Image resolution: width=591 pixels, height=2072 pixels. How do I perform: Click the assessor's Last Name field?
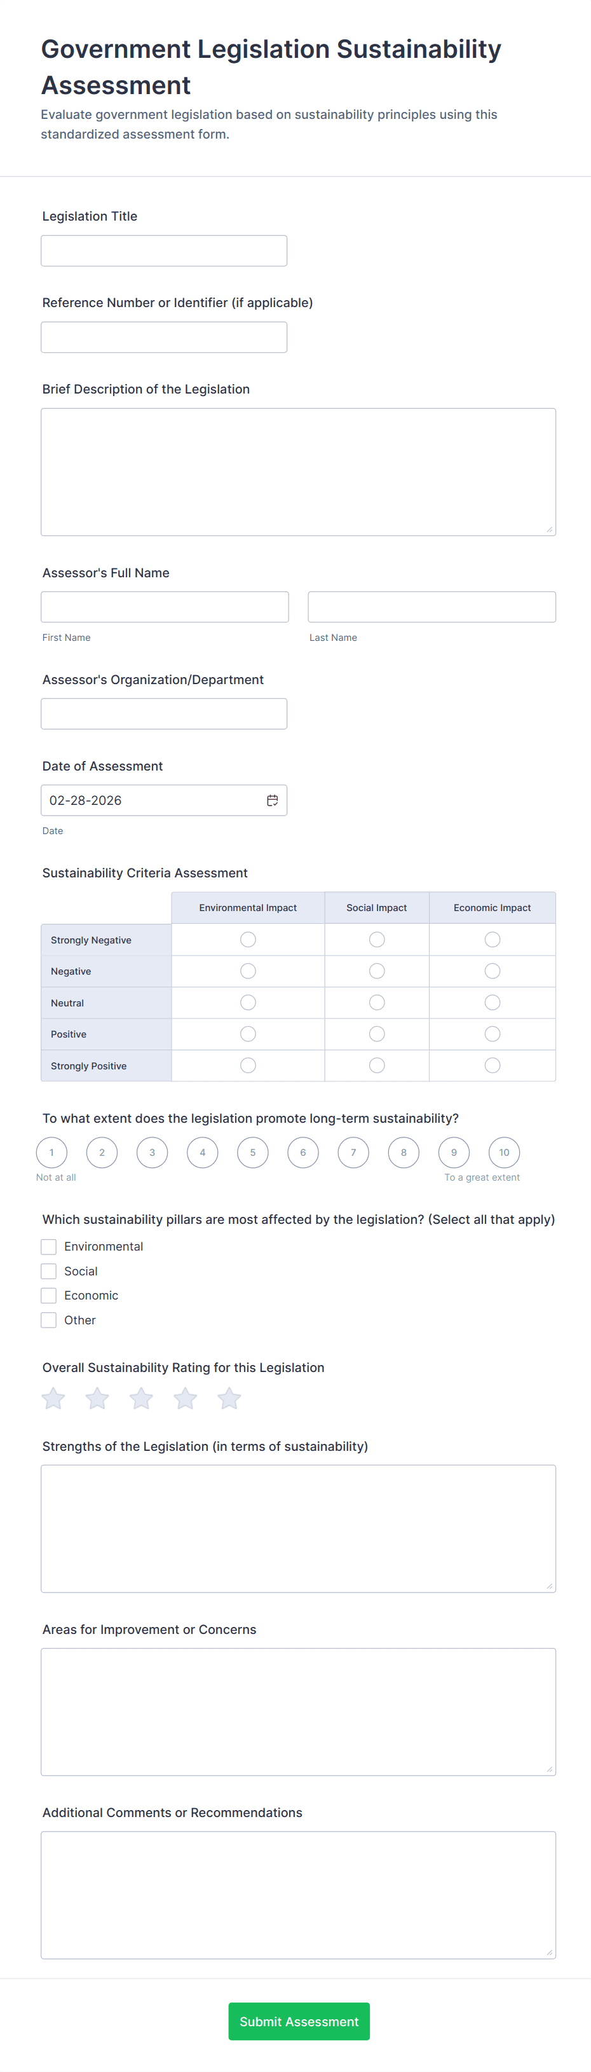click(x=431, y=607)
